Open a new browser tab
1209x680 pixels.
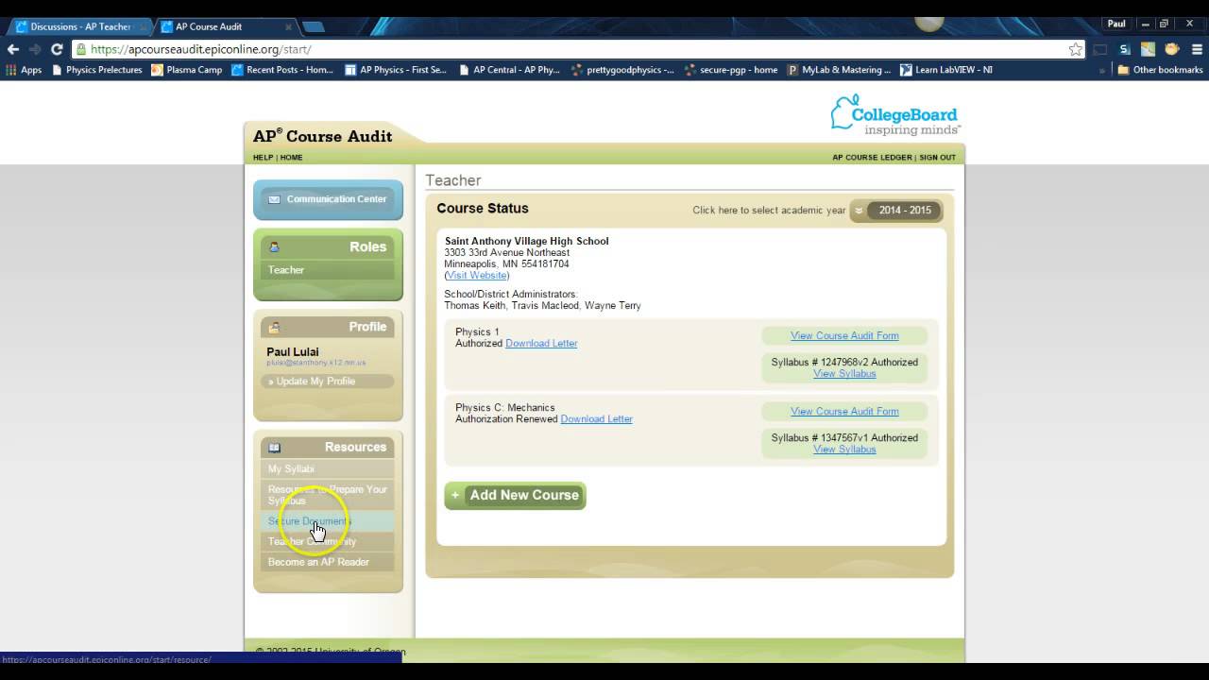pos(314,26)
